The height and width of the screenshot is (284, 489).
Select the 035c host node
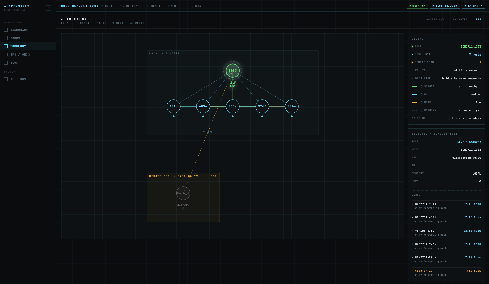[232, 106]
